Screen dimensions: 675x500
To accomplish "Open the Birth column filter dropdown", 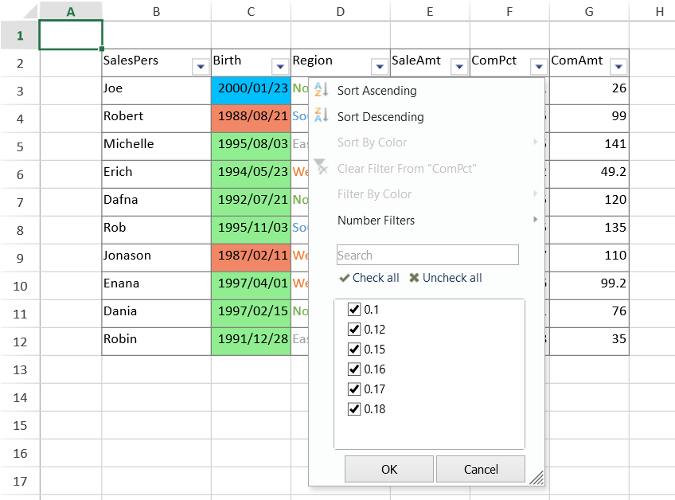I will 280,67.
